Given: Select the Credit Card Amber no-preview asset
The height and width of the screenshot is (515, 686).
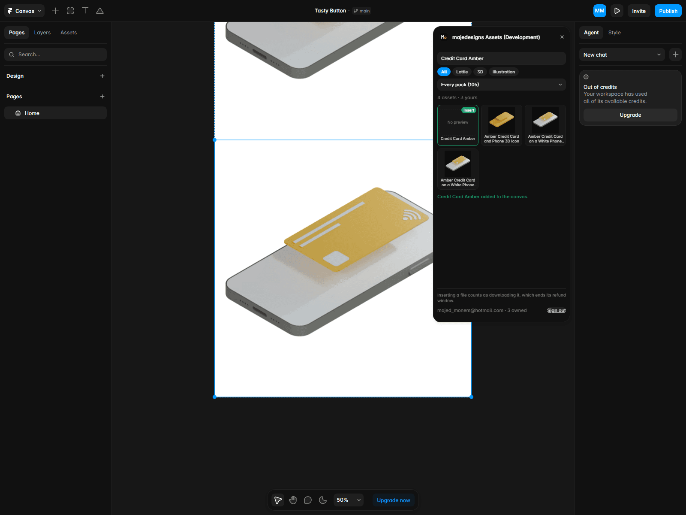Looking at the screenshot, I should tap(458, 125).
